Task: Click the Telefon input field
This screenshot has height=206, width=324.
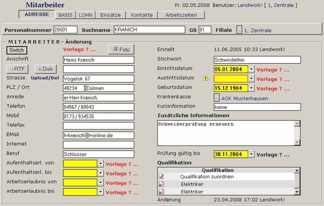Action: 99,107
